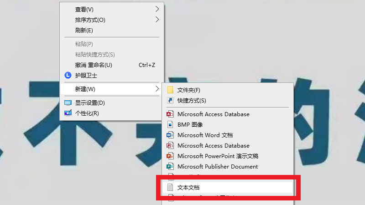This screenshot has width=365, height=205.
Task: Click the green Publisher Document icon
Action: tap(170, 166)
